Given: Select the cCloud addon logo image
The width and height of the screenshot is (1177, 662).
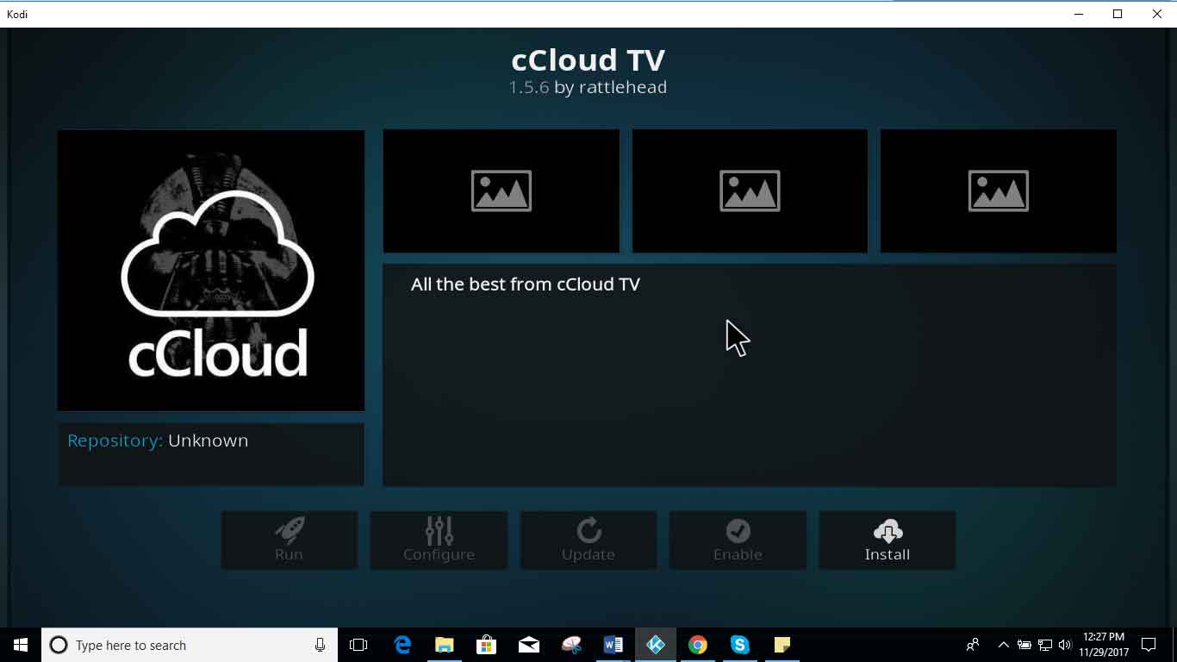Looking at the screenshot, I should [211, 271].
